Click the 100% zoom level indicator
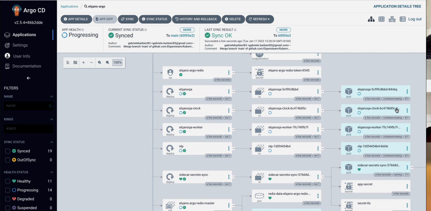The image size is (431, 211). pyautogui.click(x=117, y=63)
